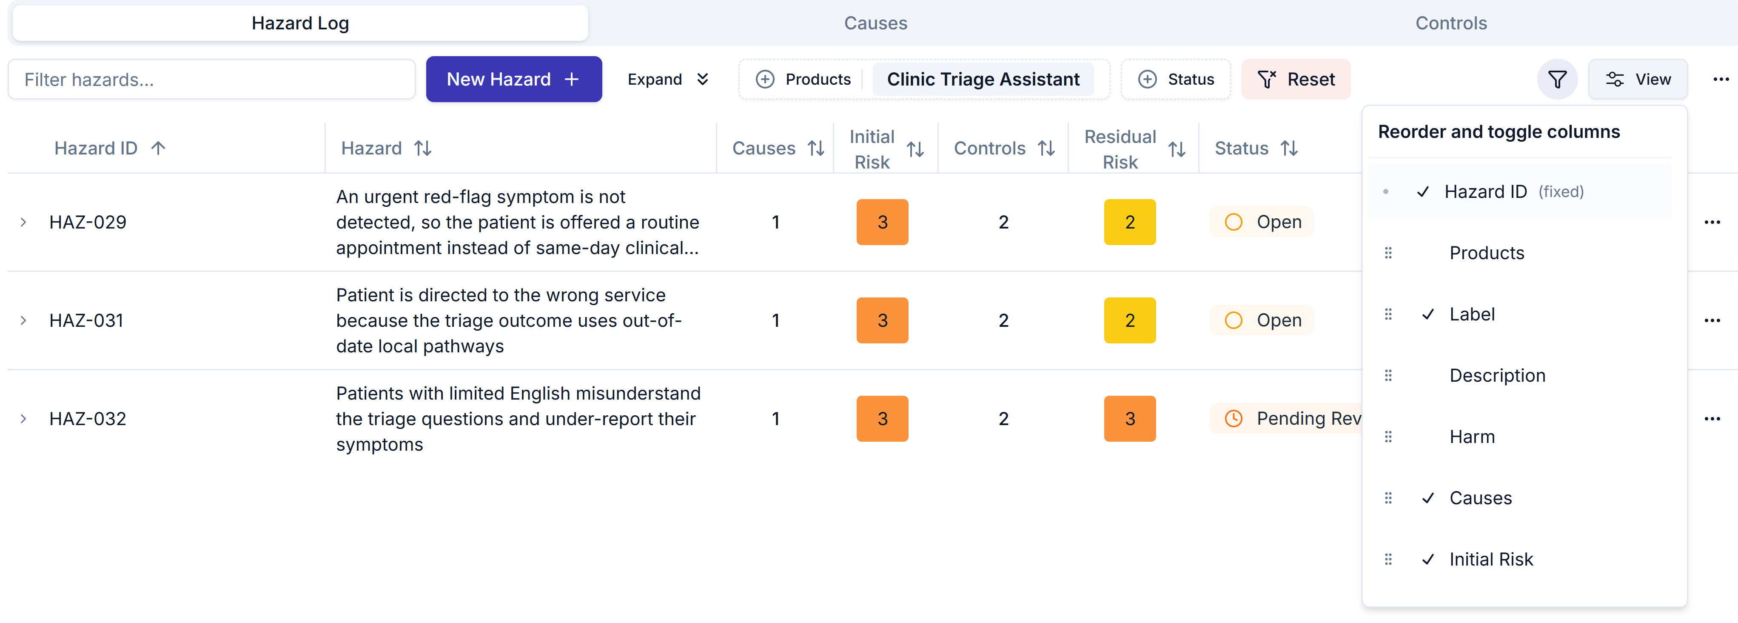Enable the Harm column
The height and width of the screenshot is (623, 1738).
pos(1520,437)
